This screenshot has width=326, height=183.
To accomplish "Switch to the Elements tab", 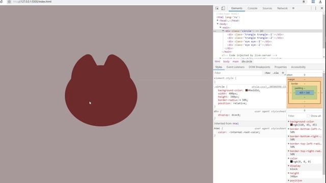I will pos(237,8).
